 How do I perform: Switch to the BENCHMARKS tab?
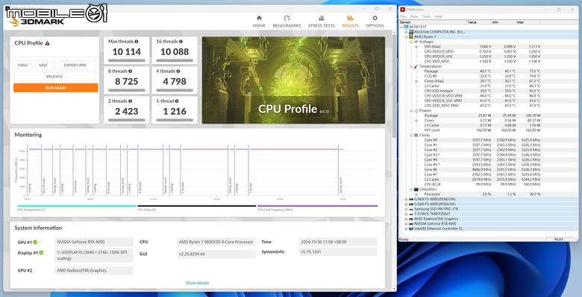tap(287, 22)
